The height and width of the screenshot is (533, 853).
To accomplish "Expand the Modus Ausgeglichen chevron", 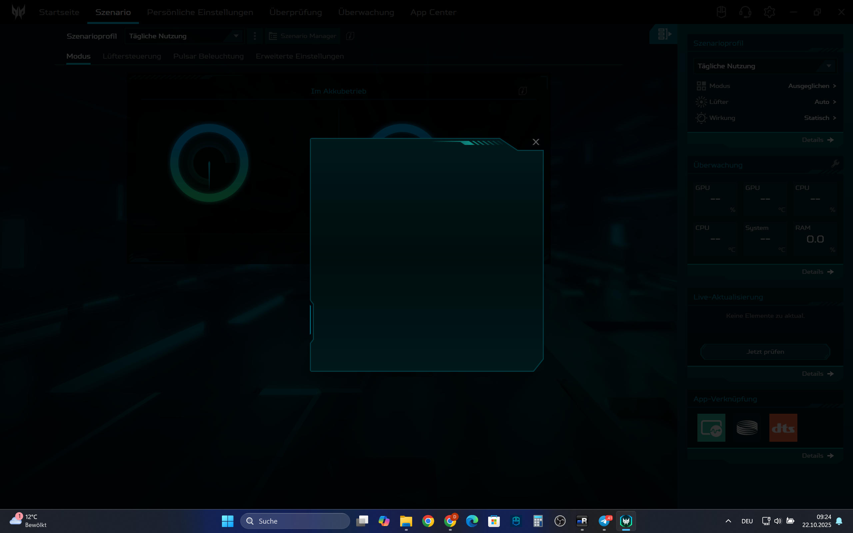I will 834,86.
